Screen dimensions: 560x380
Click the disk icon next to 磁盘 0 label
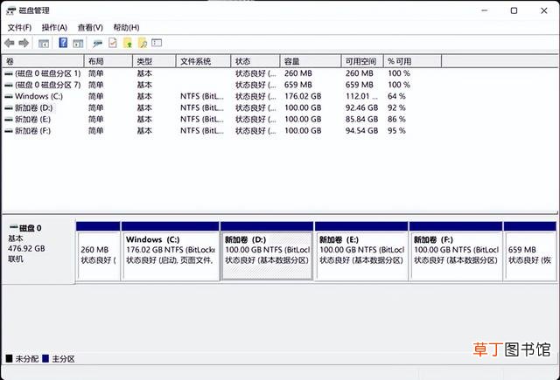[14, 227]
